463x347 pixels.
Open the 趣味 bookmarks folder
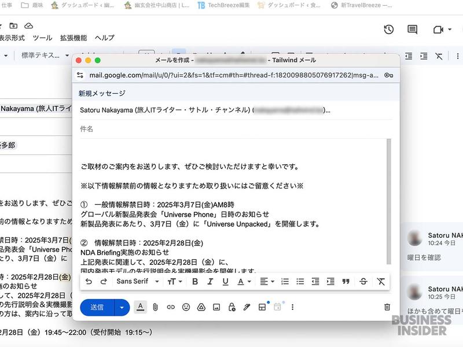[x=32, y=5]
